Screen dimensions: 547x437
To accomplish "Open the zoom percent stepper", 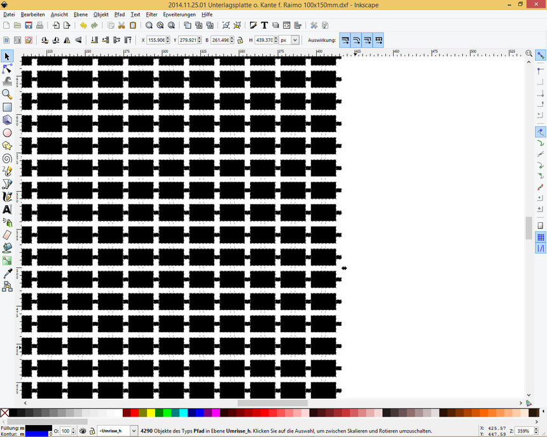I will [536, 431].
